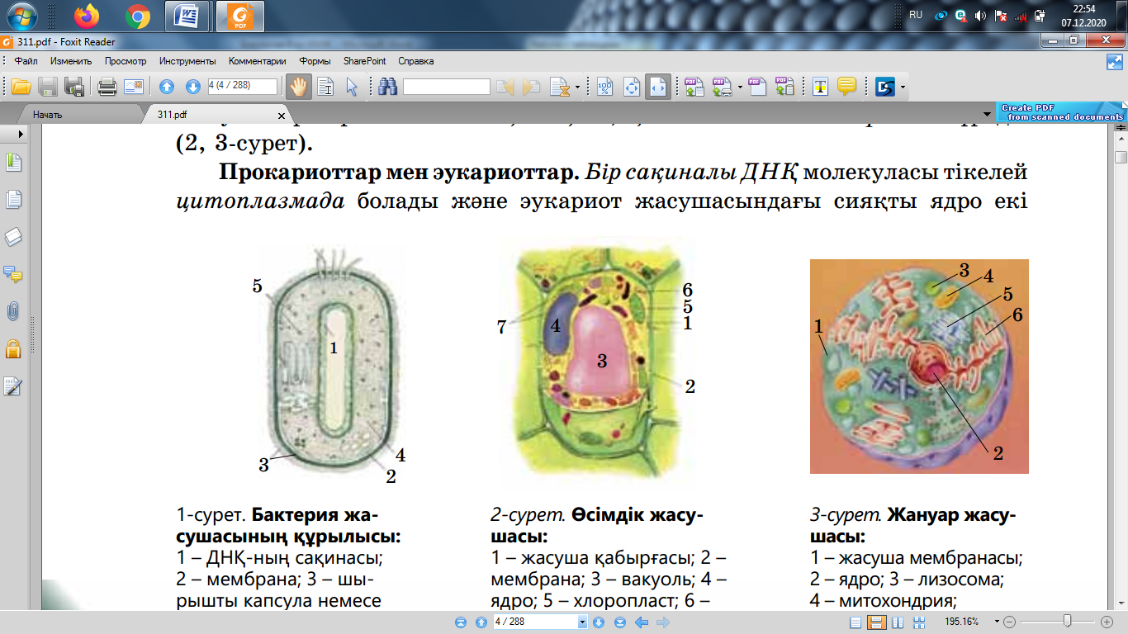Image resolution: width=1128 pixels, height=634 pixels.
Task: Toggle the Fit Width view button
Action: tap(657, 87)
